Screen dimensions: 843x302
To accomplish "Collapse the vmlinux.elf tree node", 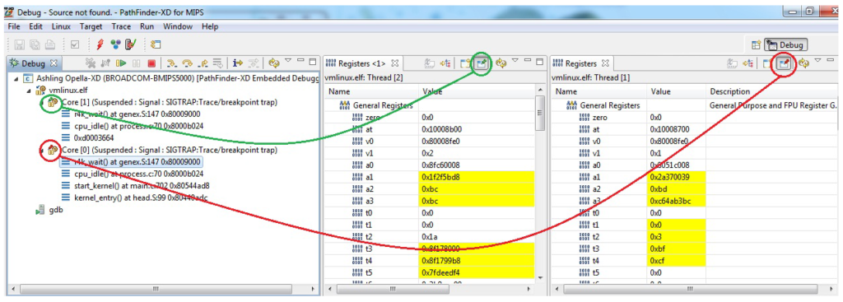I will click(x=29, y=91).
